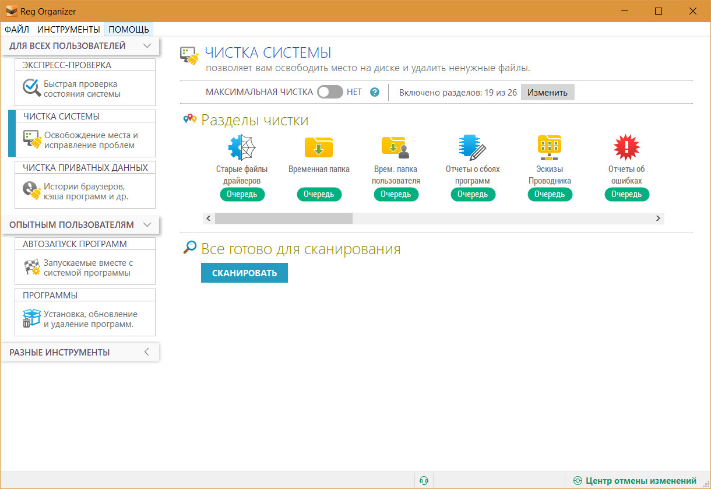Viewport: 711px width, 489px height.
Task: Open the ФАЙЛ menu
Action: click(17, 29)
